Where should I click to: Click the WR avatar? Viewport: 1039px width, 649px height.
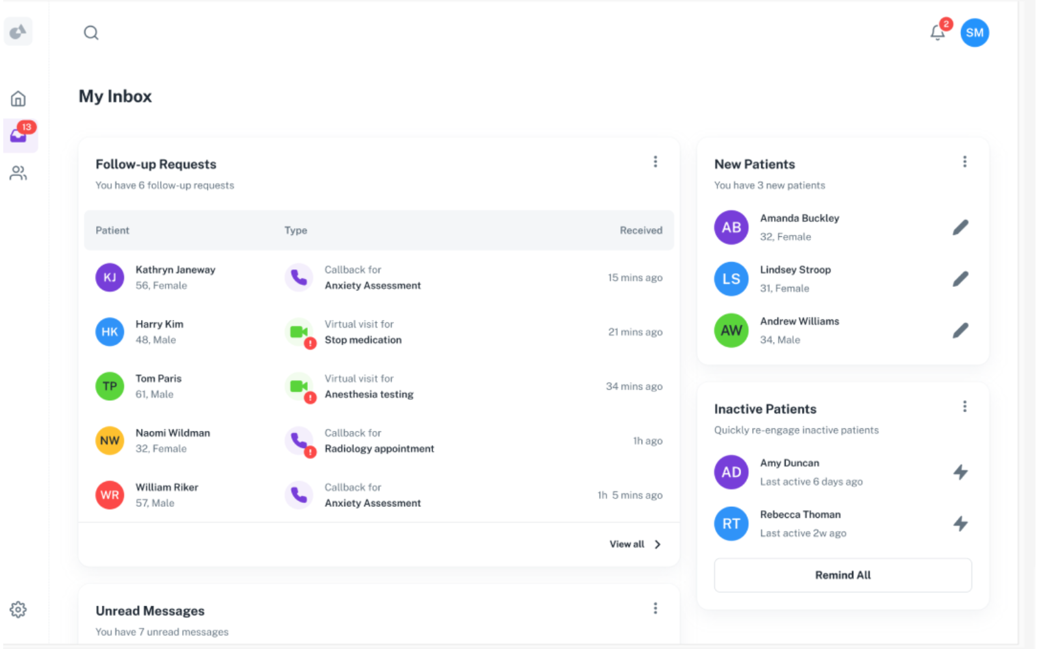pyautogui.click(x=110, y=495)
